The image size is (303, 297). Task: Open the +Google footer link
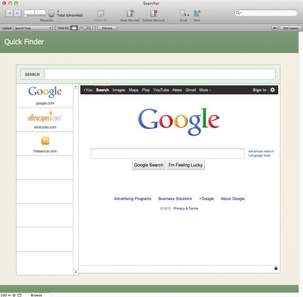pyautogui.click(x=207, y=199)
